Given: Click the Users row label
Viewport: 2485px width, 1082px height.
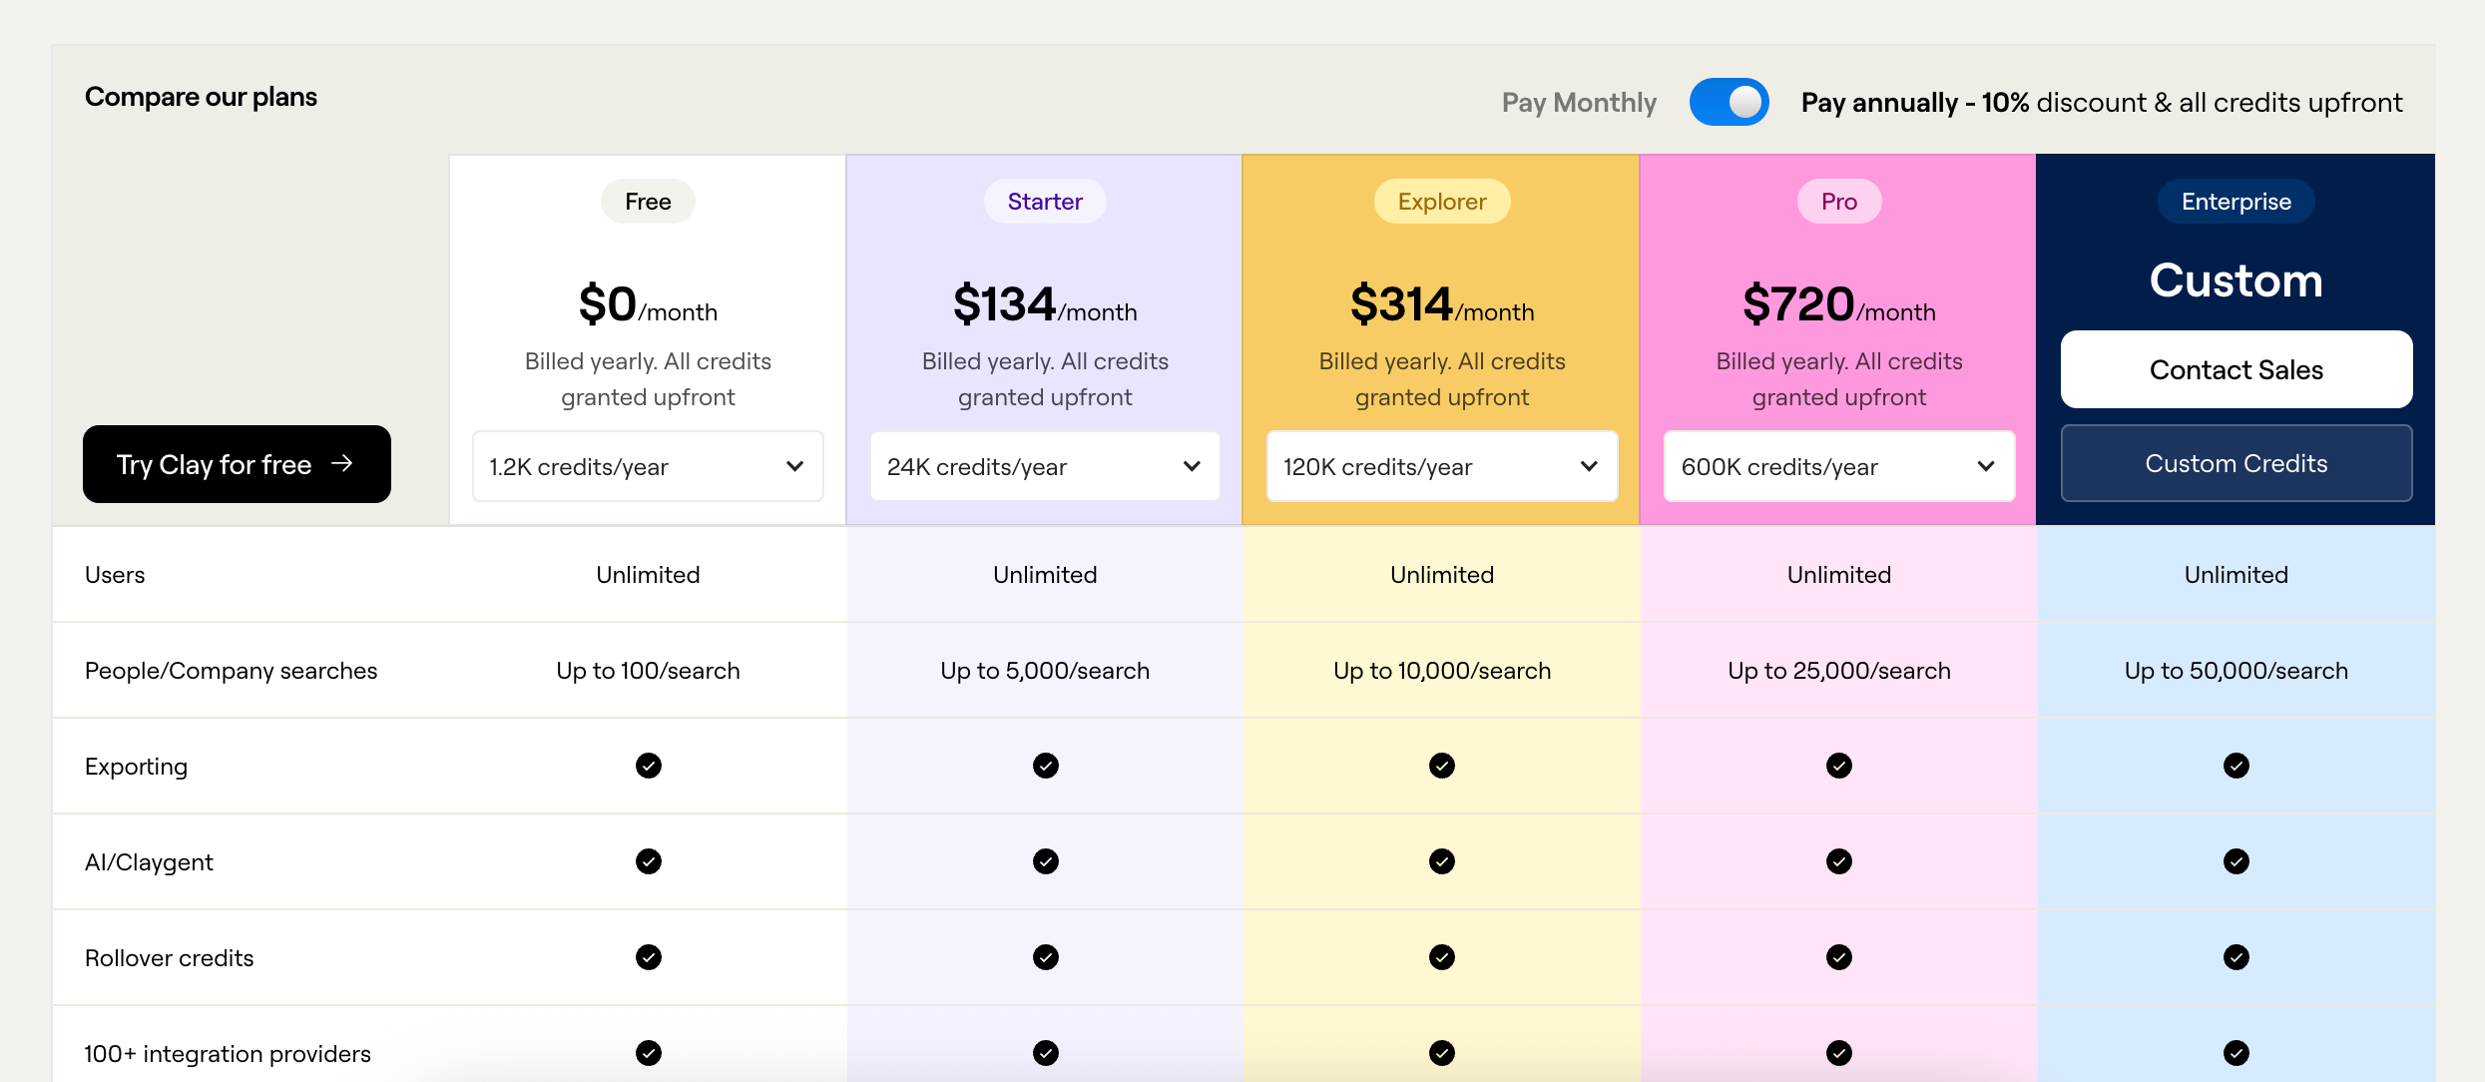Looking at the screenshot, I should [115, 575].
